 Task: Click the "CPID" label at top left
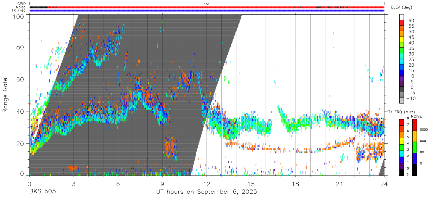click(x=22, y=4)
